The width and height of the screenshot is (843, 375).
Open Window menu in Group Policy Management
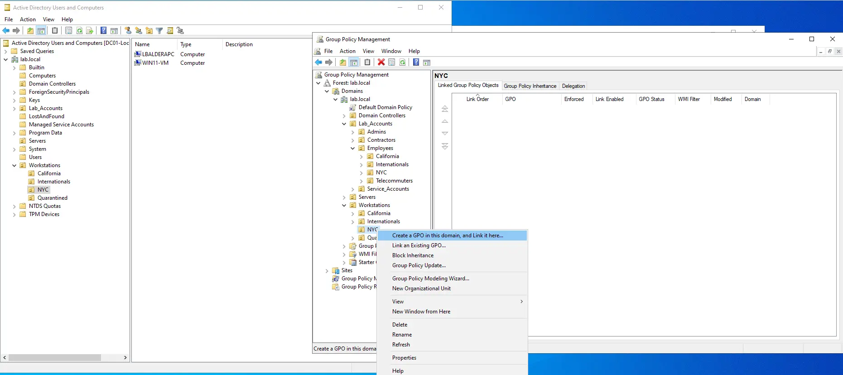click(391, 51)
